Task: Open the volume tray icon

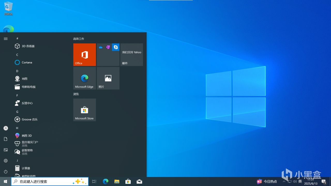Action: coord(295,182)
